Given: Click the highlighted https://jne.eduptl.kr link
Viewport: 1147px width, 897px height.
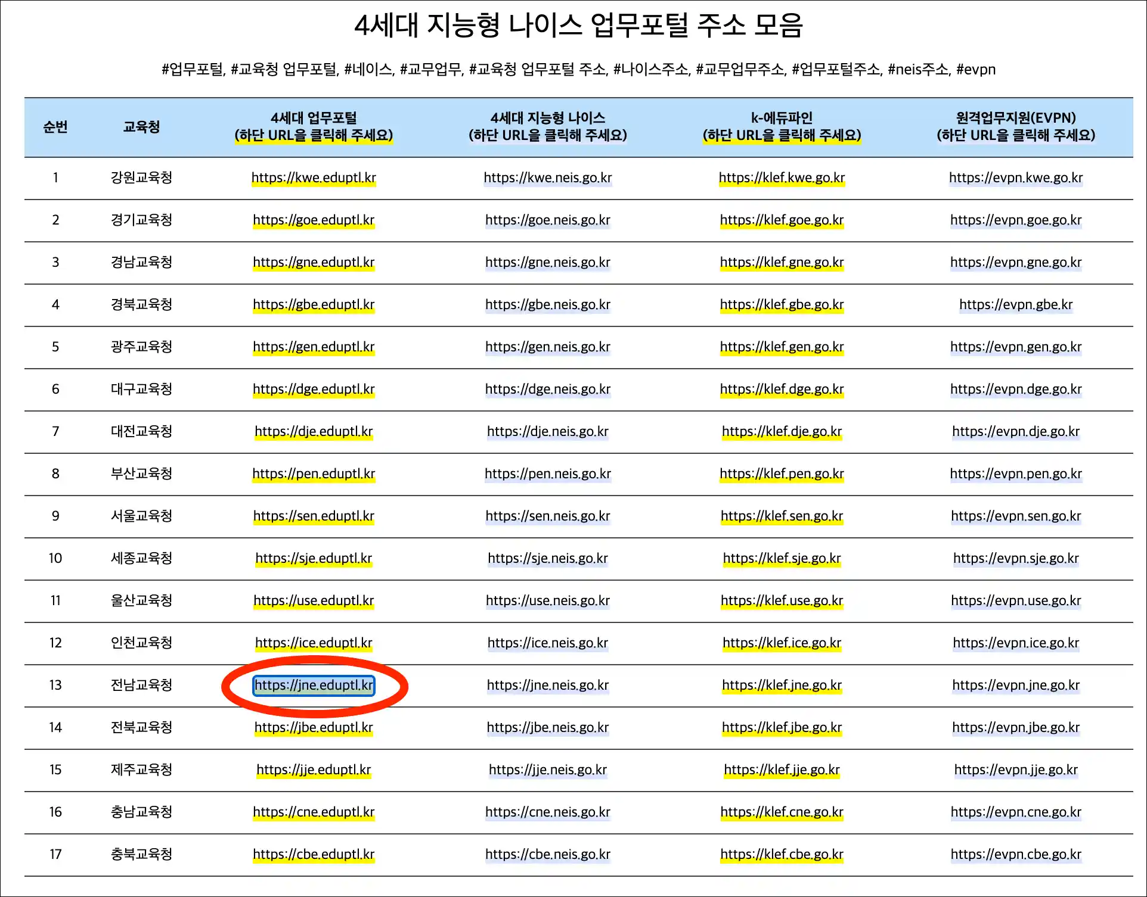Looking at the screenshot, I should 314,685.
